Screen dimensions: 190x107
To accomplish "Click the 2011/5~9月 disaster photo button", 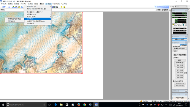I will (x=180, y=84).
